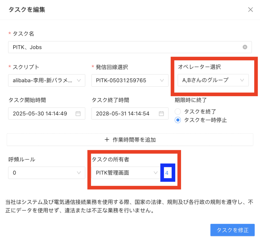This screenshot has height=239, width=260.
Task: Click the オペレーター選択 label
Action: coord(200,67)
